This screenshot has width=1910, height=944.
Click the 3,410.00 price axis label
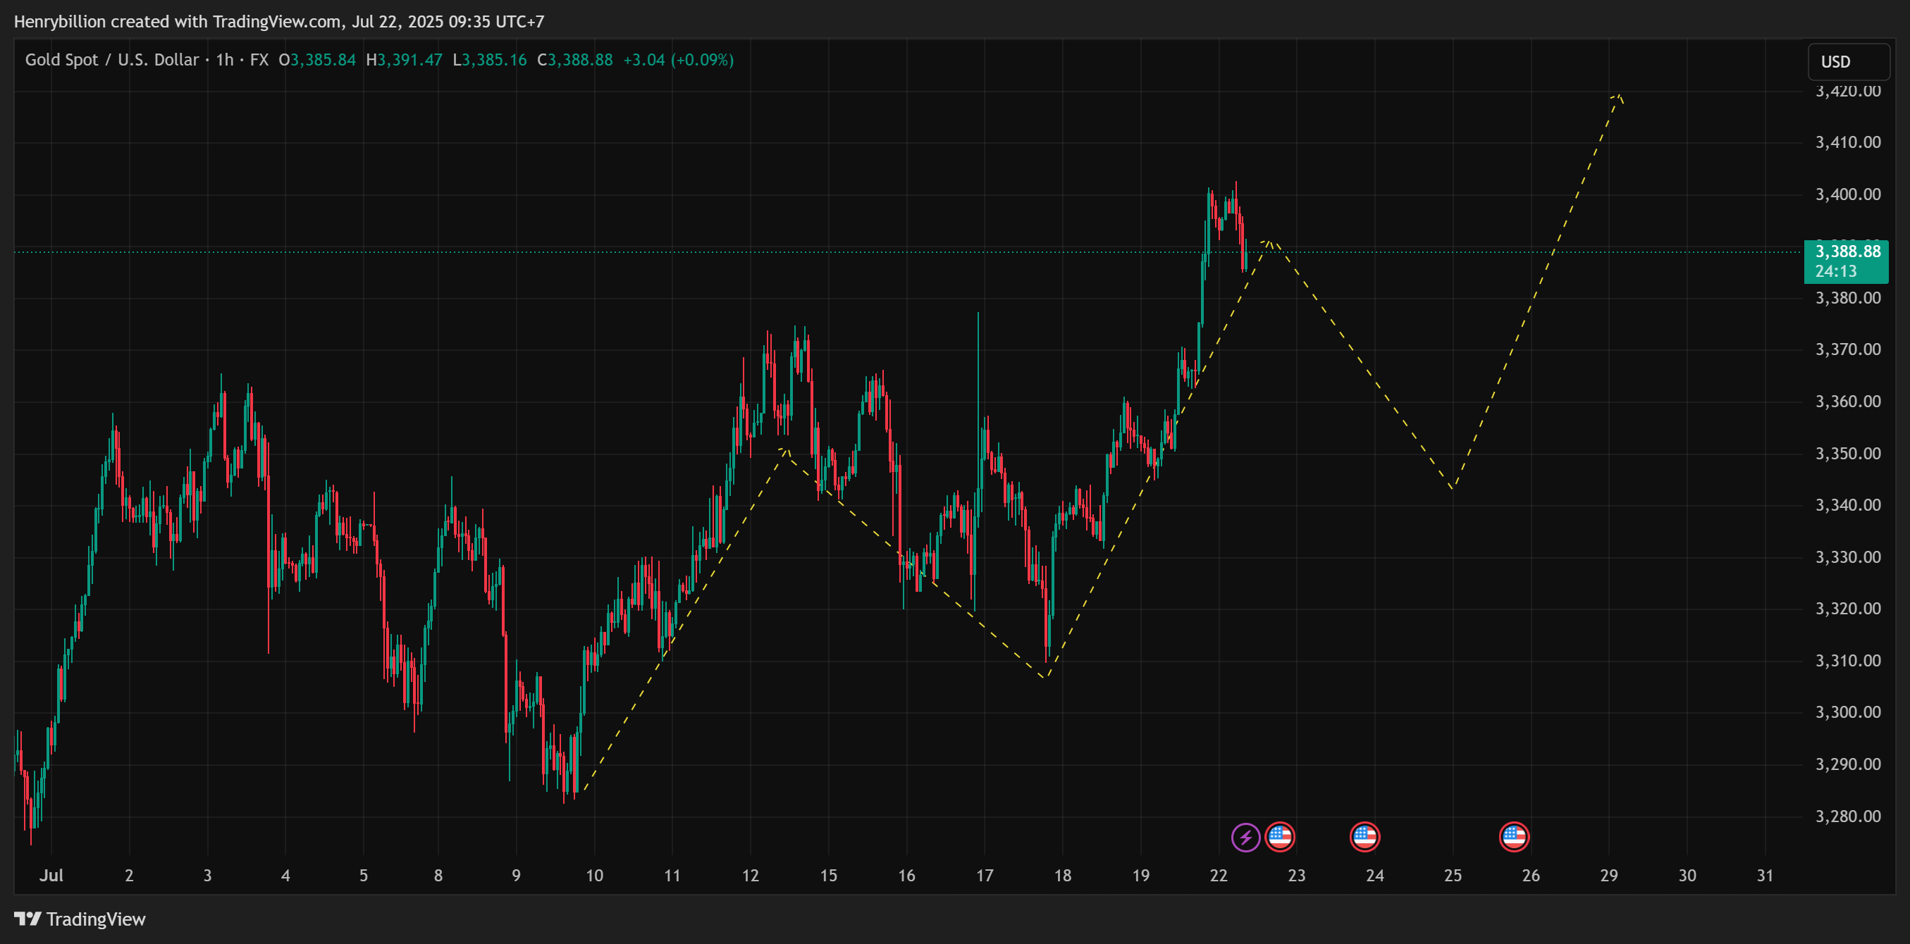[1848, 142]
